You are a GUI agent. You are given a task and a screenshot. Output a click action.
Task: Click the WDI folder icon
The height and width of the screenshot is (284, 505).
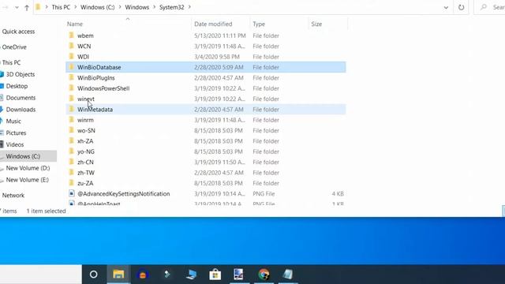click(x=72, y=57)
